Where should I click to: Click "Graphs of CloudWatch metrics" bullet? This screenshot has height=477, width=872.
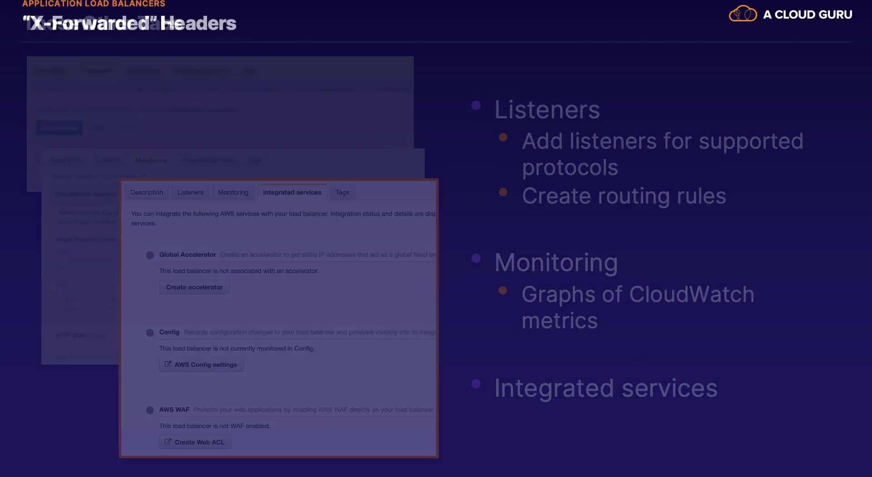click(x=638, y=307)
